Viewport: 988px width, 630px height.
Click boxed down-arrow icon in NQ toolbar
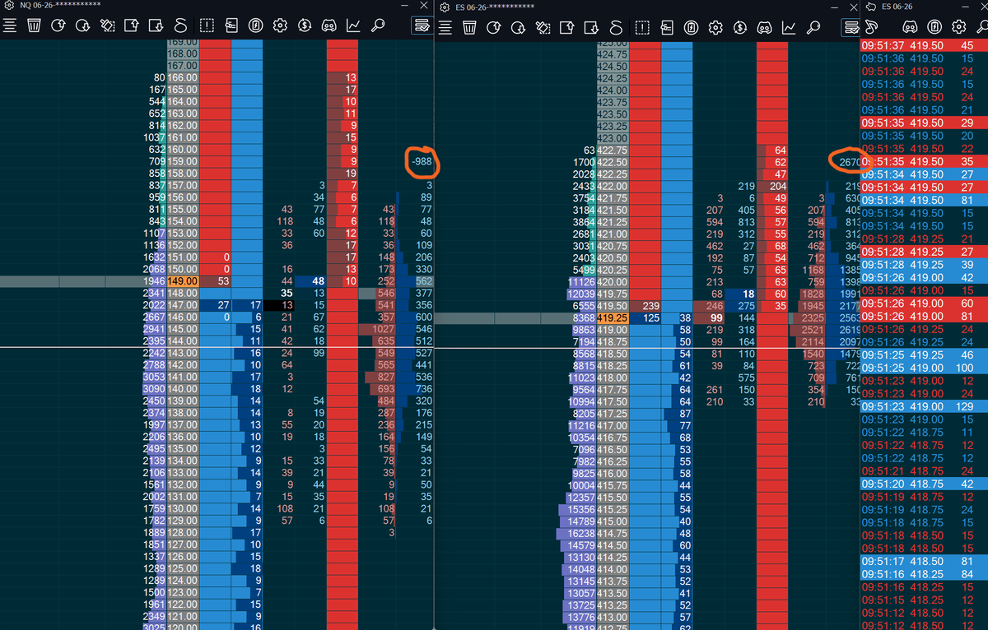[x=156, y=25]
